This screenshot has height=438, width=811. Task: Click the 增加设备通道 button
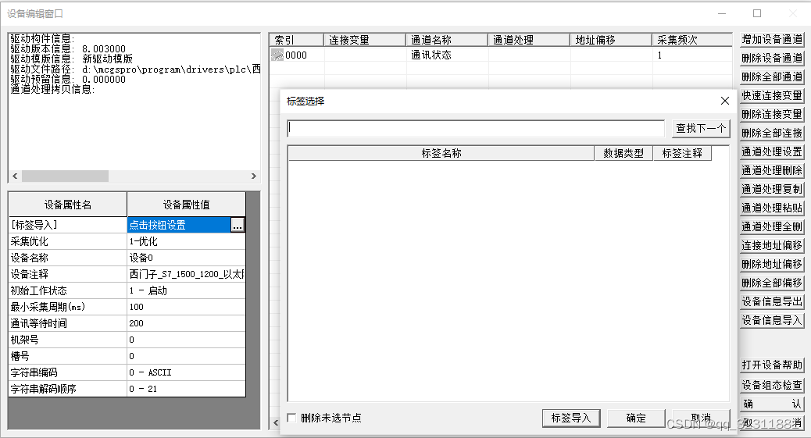click(x=772, y=39)
